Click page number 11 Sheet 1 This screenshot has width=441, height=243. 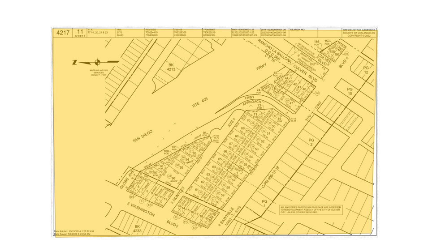tap(80, 33)
